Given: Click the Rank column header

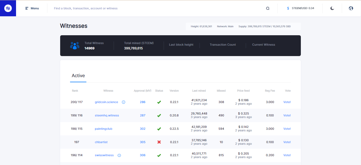Looking at the screenshot, I should point(75,91).
